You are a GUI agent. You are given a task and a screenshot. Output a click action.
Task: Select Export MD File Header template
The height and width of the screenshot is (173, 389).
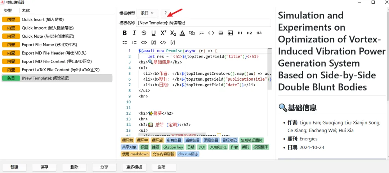pos(57,53)
